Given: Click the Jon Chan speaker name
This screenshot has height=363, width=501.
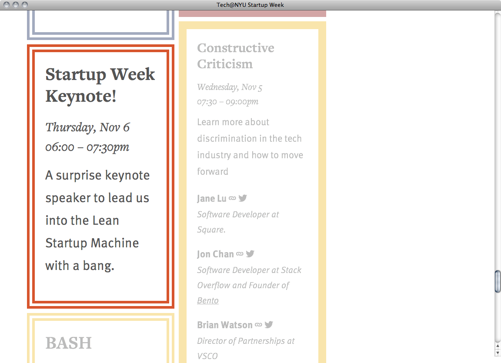Looking at the screenshot, I should (215, 254).
